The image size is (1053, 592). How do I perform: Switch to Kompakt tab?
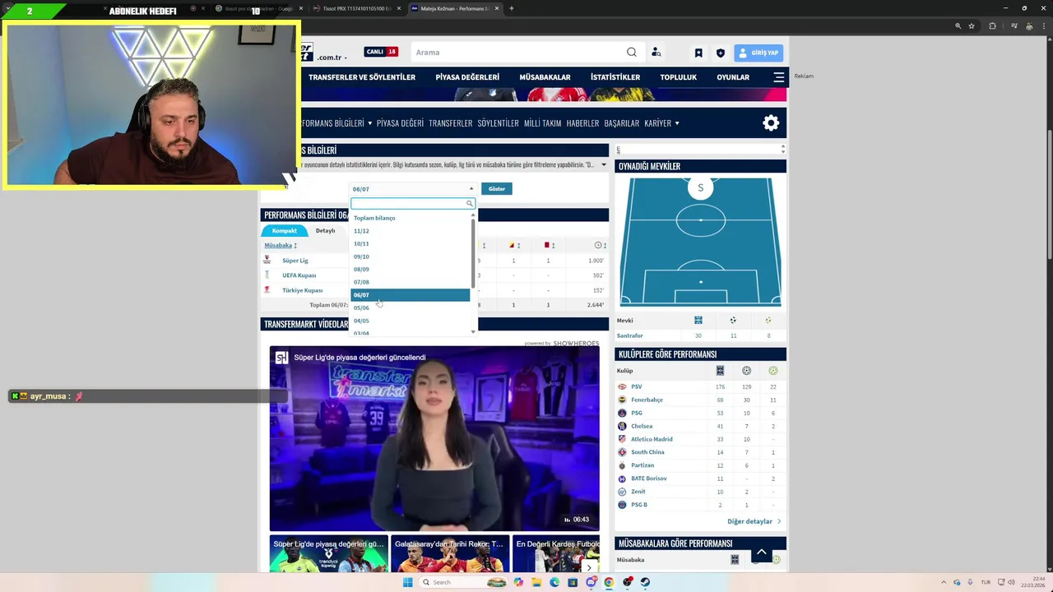(285, 231)
